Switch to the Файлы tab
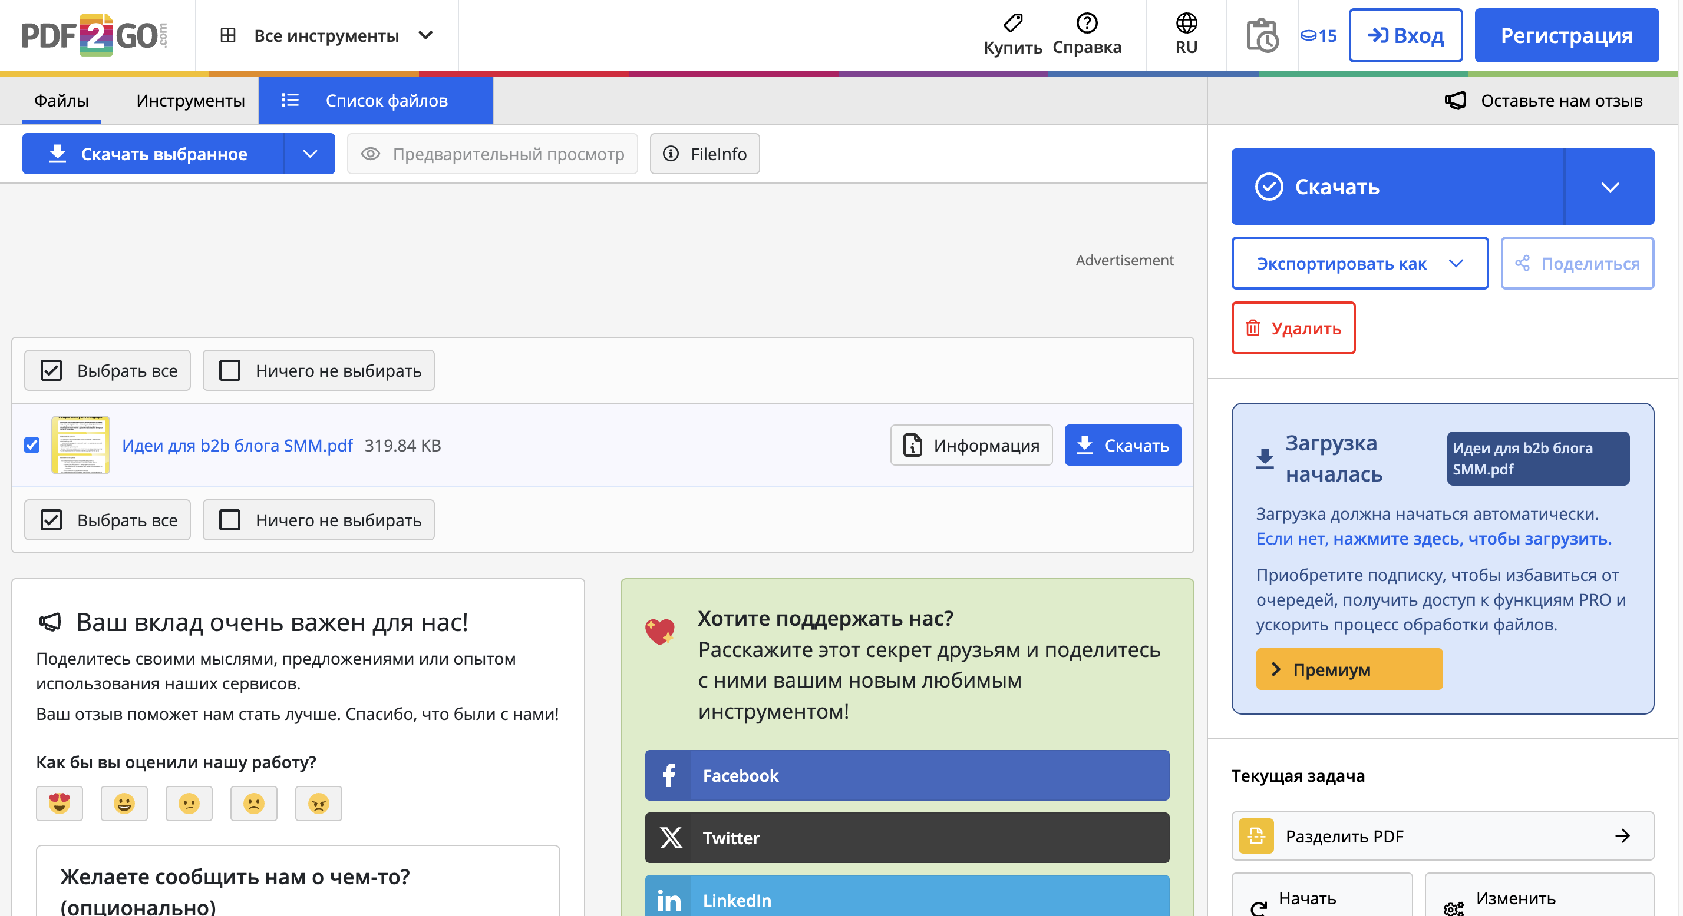Screen dimensions: 1683x916 coord(61,100)
